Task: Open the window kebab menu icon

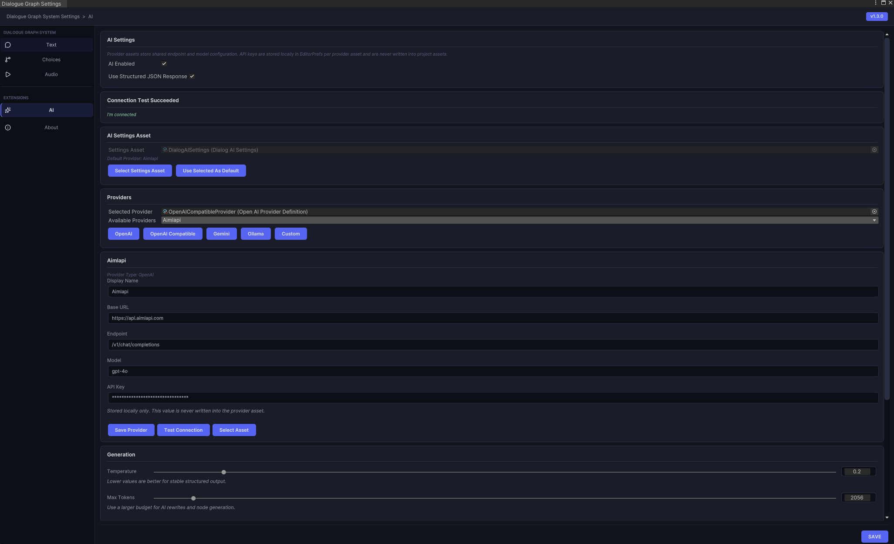Action: click(875, 3)
